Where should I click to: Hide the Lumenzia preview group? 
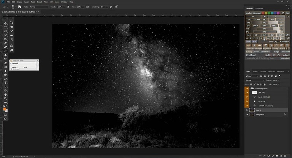[247, 88]
